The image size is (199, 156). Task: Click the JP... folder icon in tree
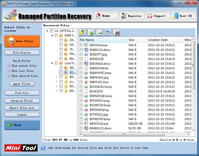coord(66,49)
